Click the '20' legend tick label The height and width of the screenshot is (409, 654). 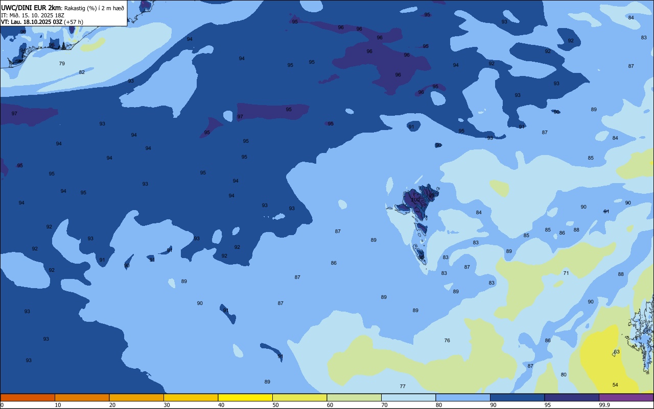[112, 405]
